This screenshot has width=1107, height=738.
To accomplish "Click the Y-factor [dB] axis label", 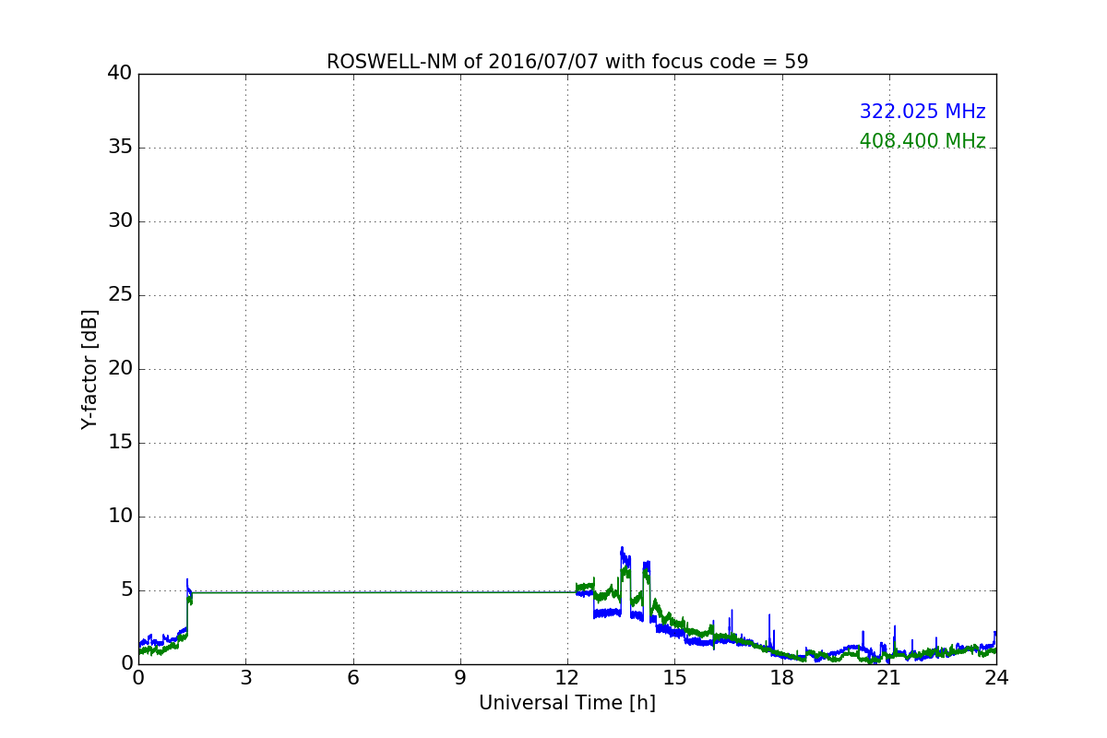I will point(89,369).
